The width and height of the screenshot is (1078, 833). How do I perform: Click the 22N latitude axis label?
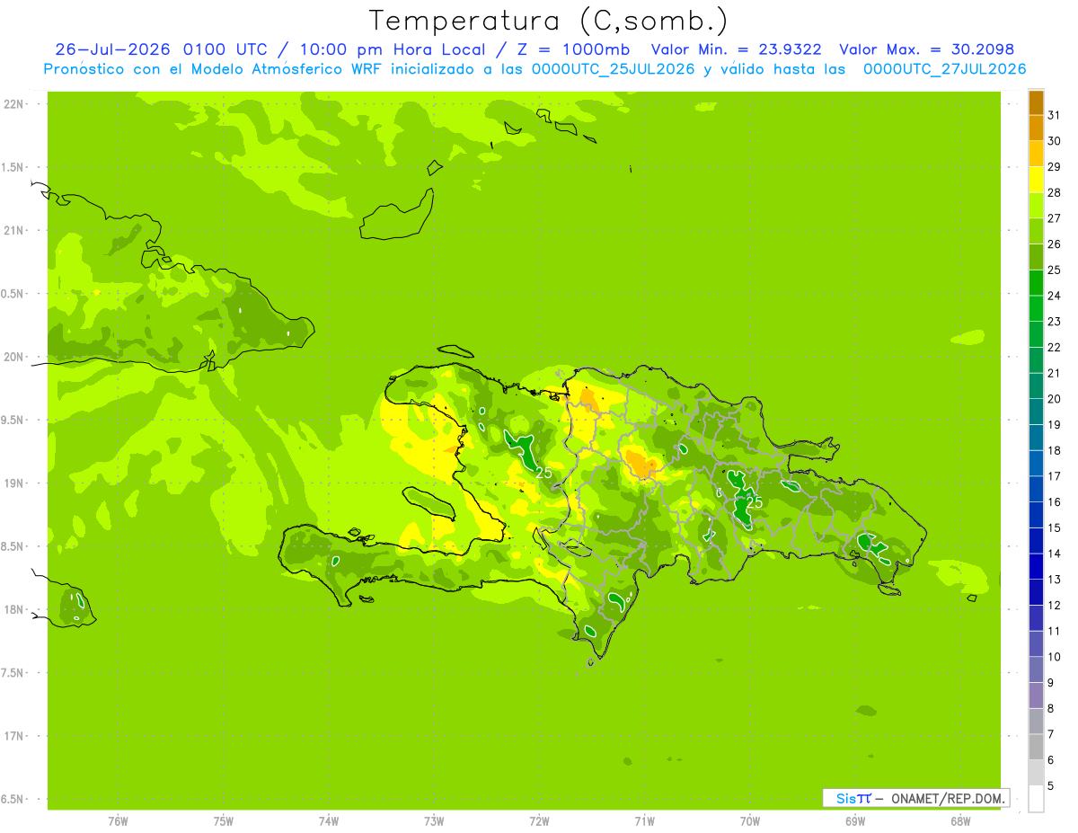coord(13,103)
